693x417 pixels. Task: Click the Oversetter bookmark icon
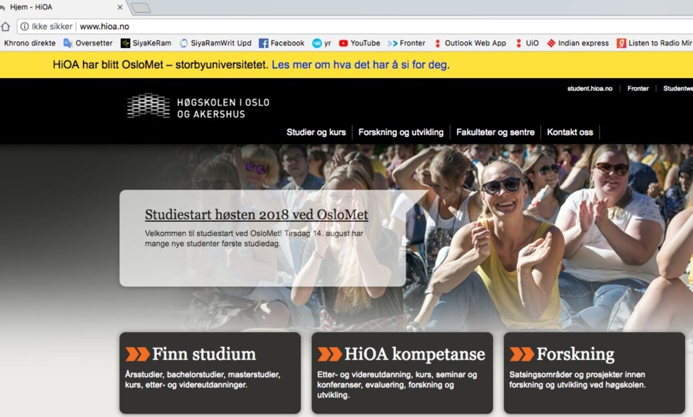coord(67,43)
